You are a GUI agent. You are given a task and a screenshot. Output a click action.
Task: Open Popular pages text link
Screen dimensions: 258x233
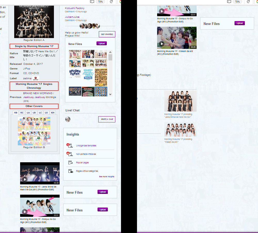[82, 163]
